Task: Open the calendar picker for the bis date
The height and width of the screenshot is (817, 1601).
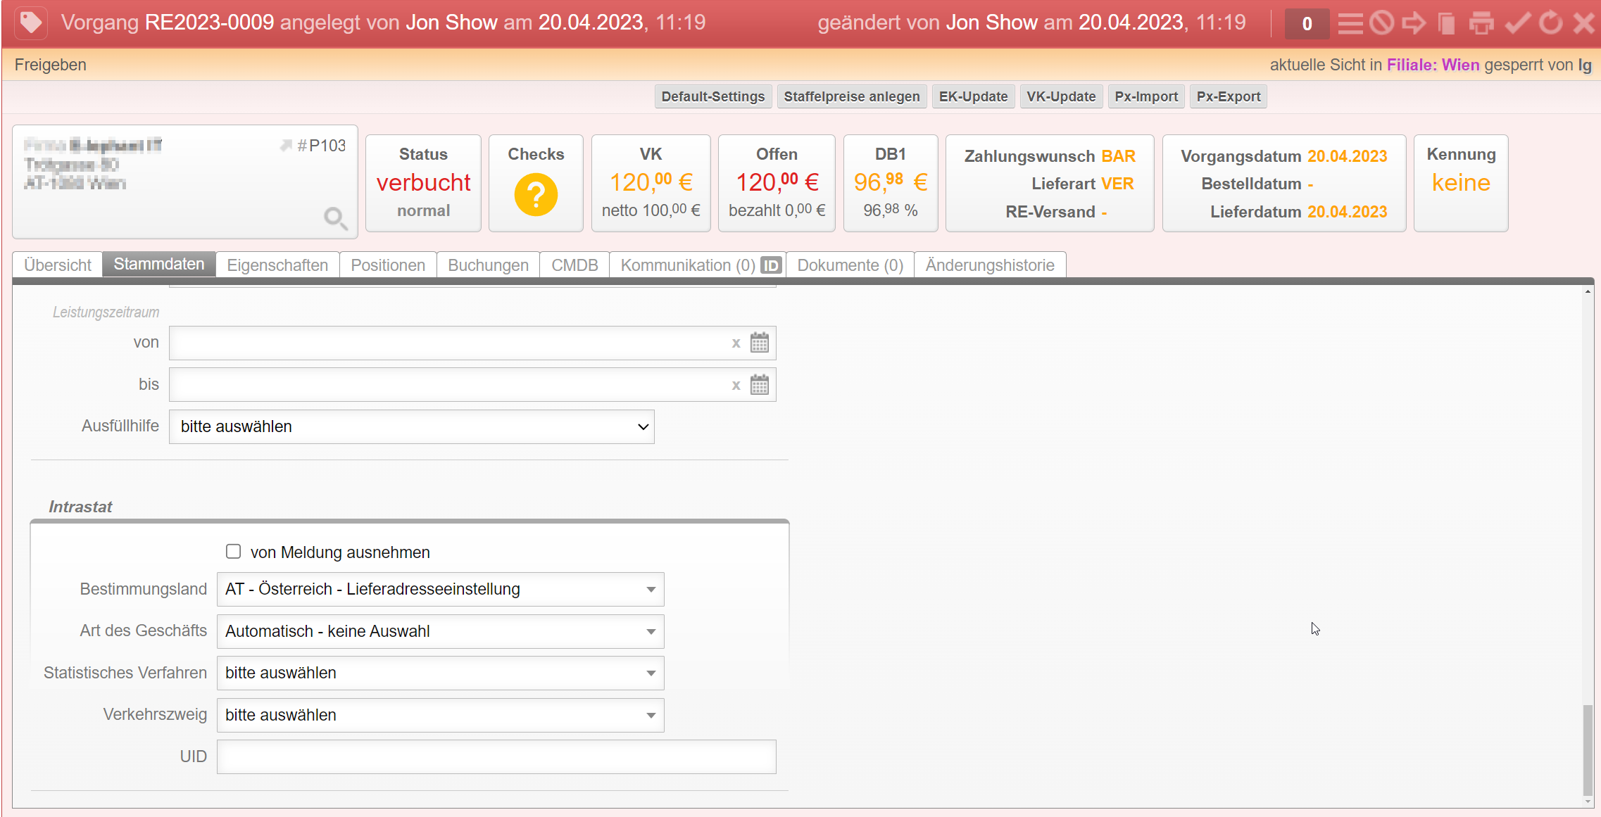Action: (759, 385)
